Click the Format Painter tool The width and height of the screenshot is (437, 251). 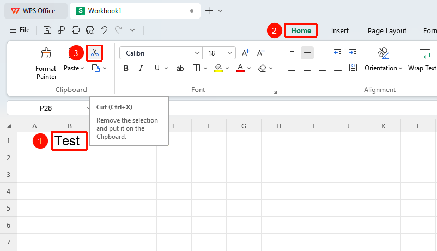(x=46, y=64)
